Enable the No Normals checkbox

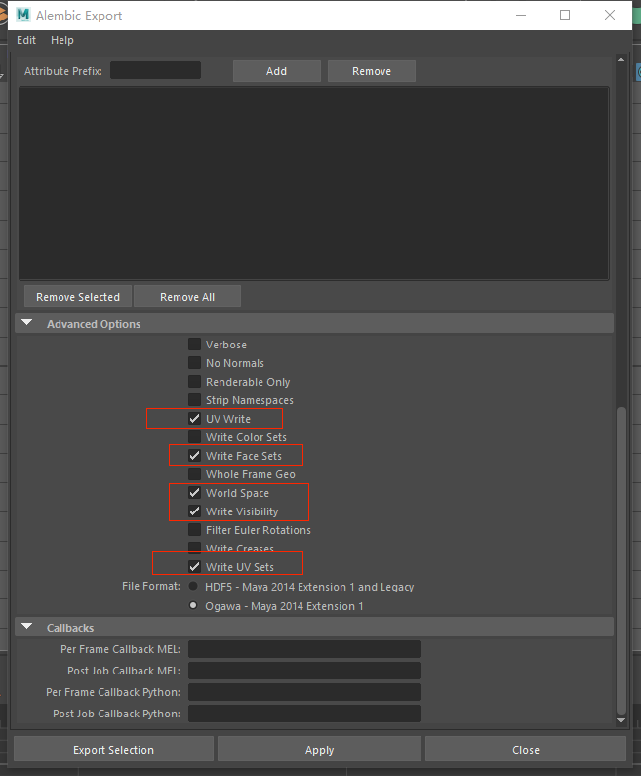(x=194, y=363)
